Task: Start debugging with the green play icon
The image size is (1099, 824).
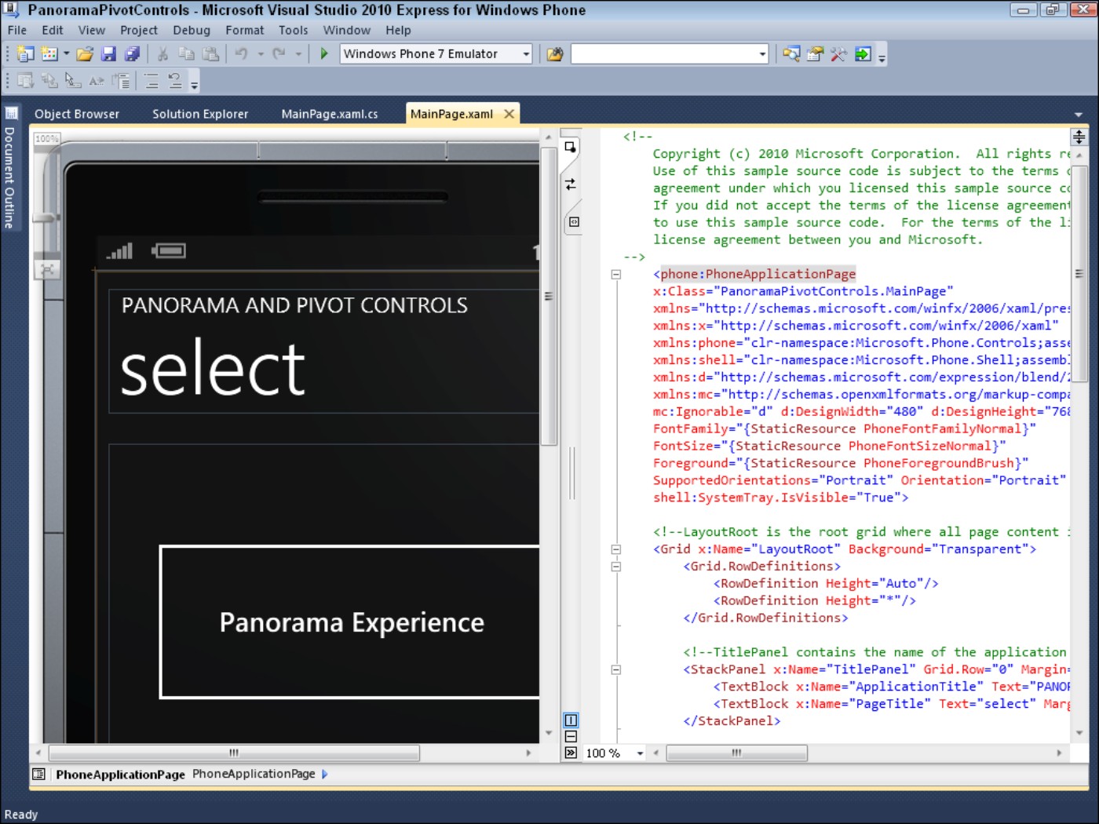Action: coord(324,53)
